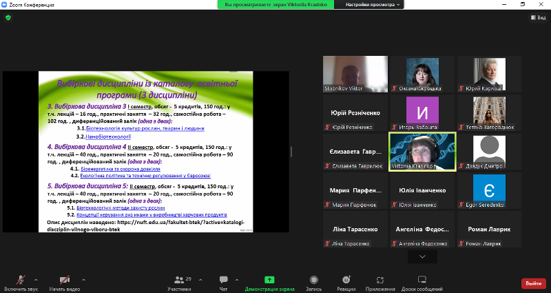This screenshot has height=293, width=551.
Task: Open Настройки просмотра dropdown
Action: 373,5
